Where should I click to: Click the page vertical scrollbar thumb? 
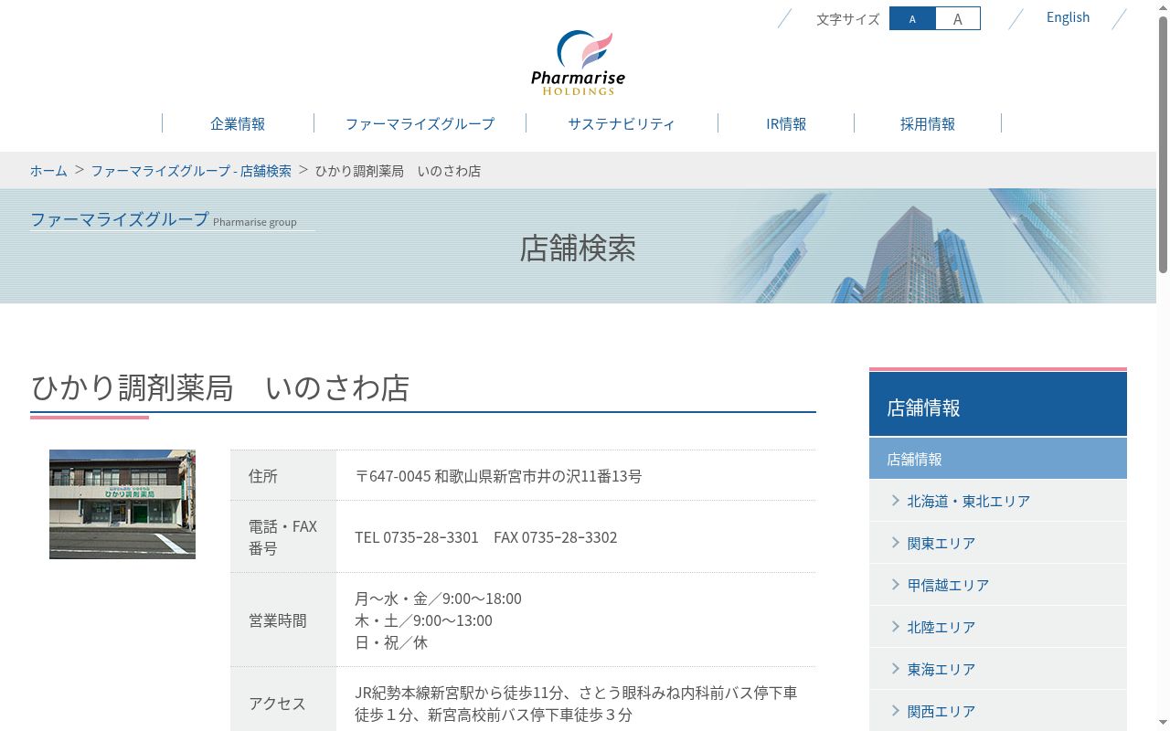pyautogui.click(x=1163, y=143)
